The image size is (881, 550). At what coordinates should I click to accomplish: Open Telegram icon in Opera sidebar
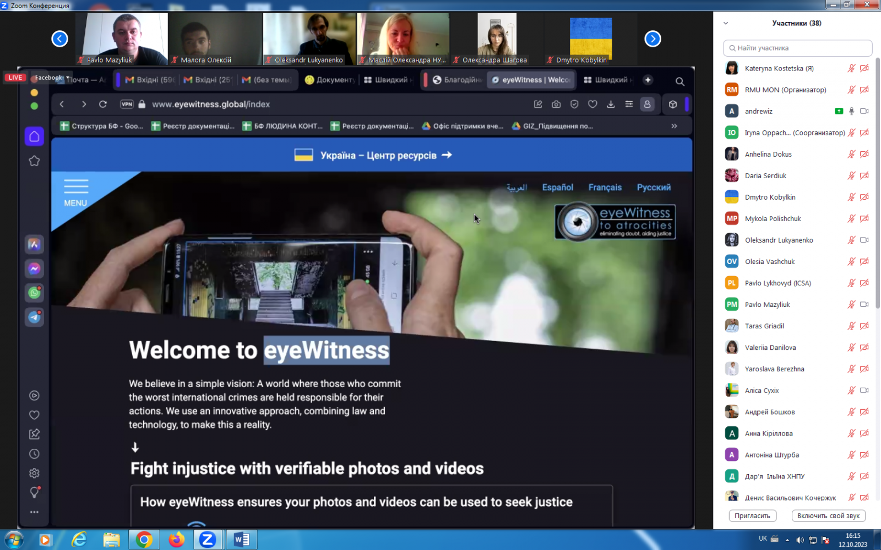34,317
